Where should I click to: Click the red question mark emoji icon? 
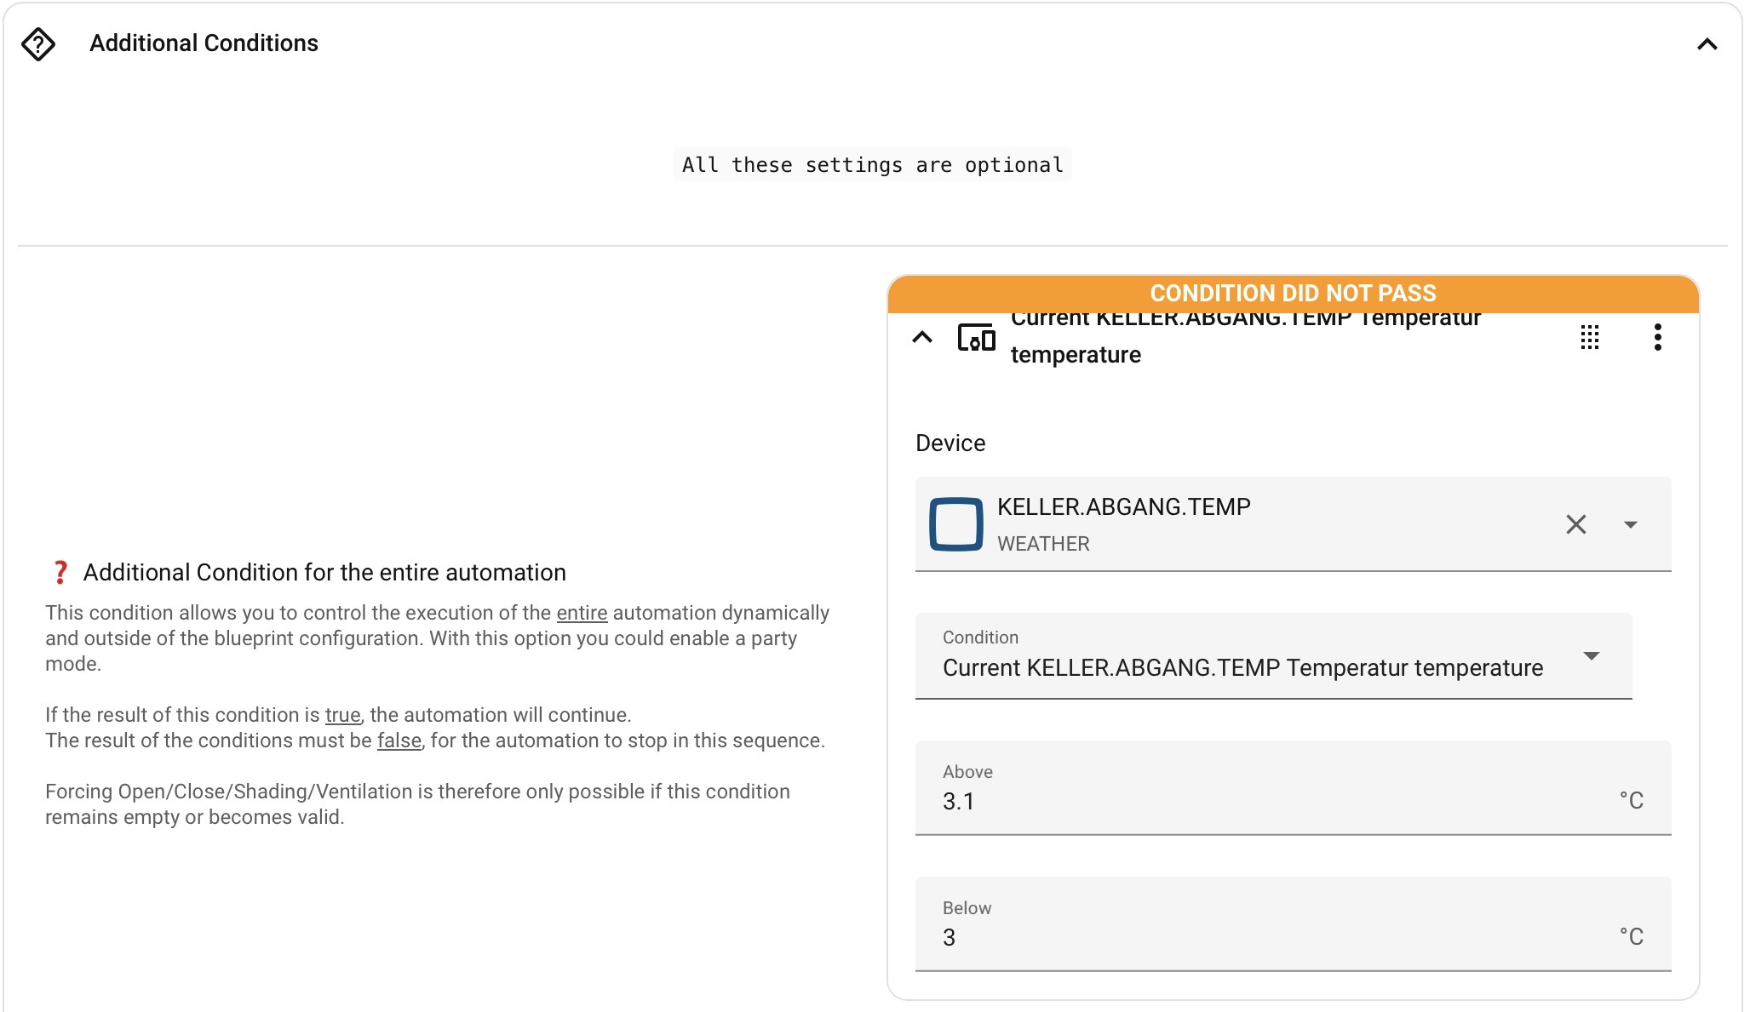point(60,573)
